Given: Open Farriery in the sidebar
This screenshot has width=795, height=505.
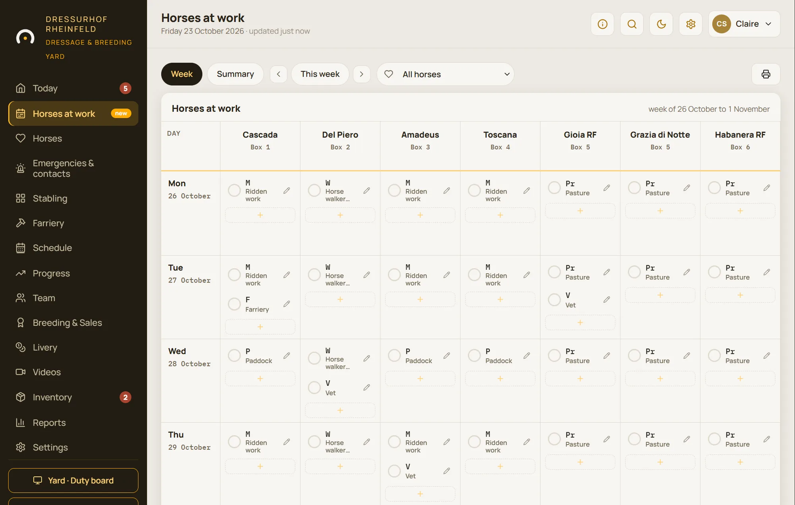Looking at the screenshot, I should point(73,223).
